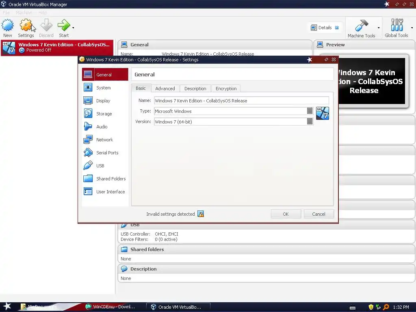Click the Shared folders section header
Viewport: 416px width, 312px height.
(266, 249)
